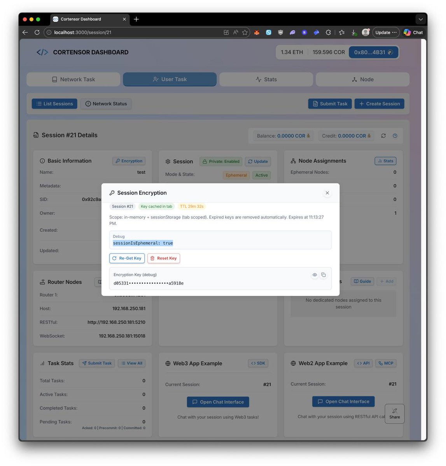Open the browser profile avatar
446x466 pixels.
(x=366, y=33)
